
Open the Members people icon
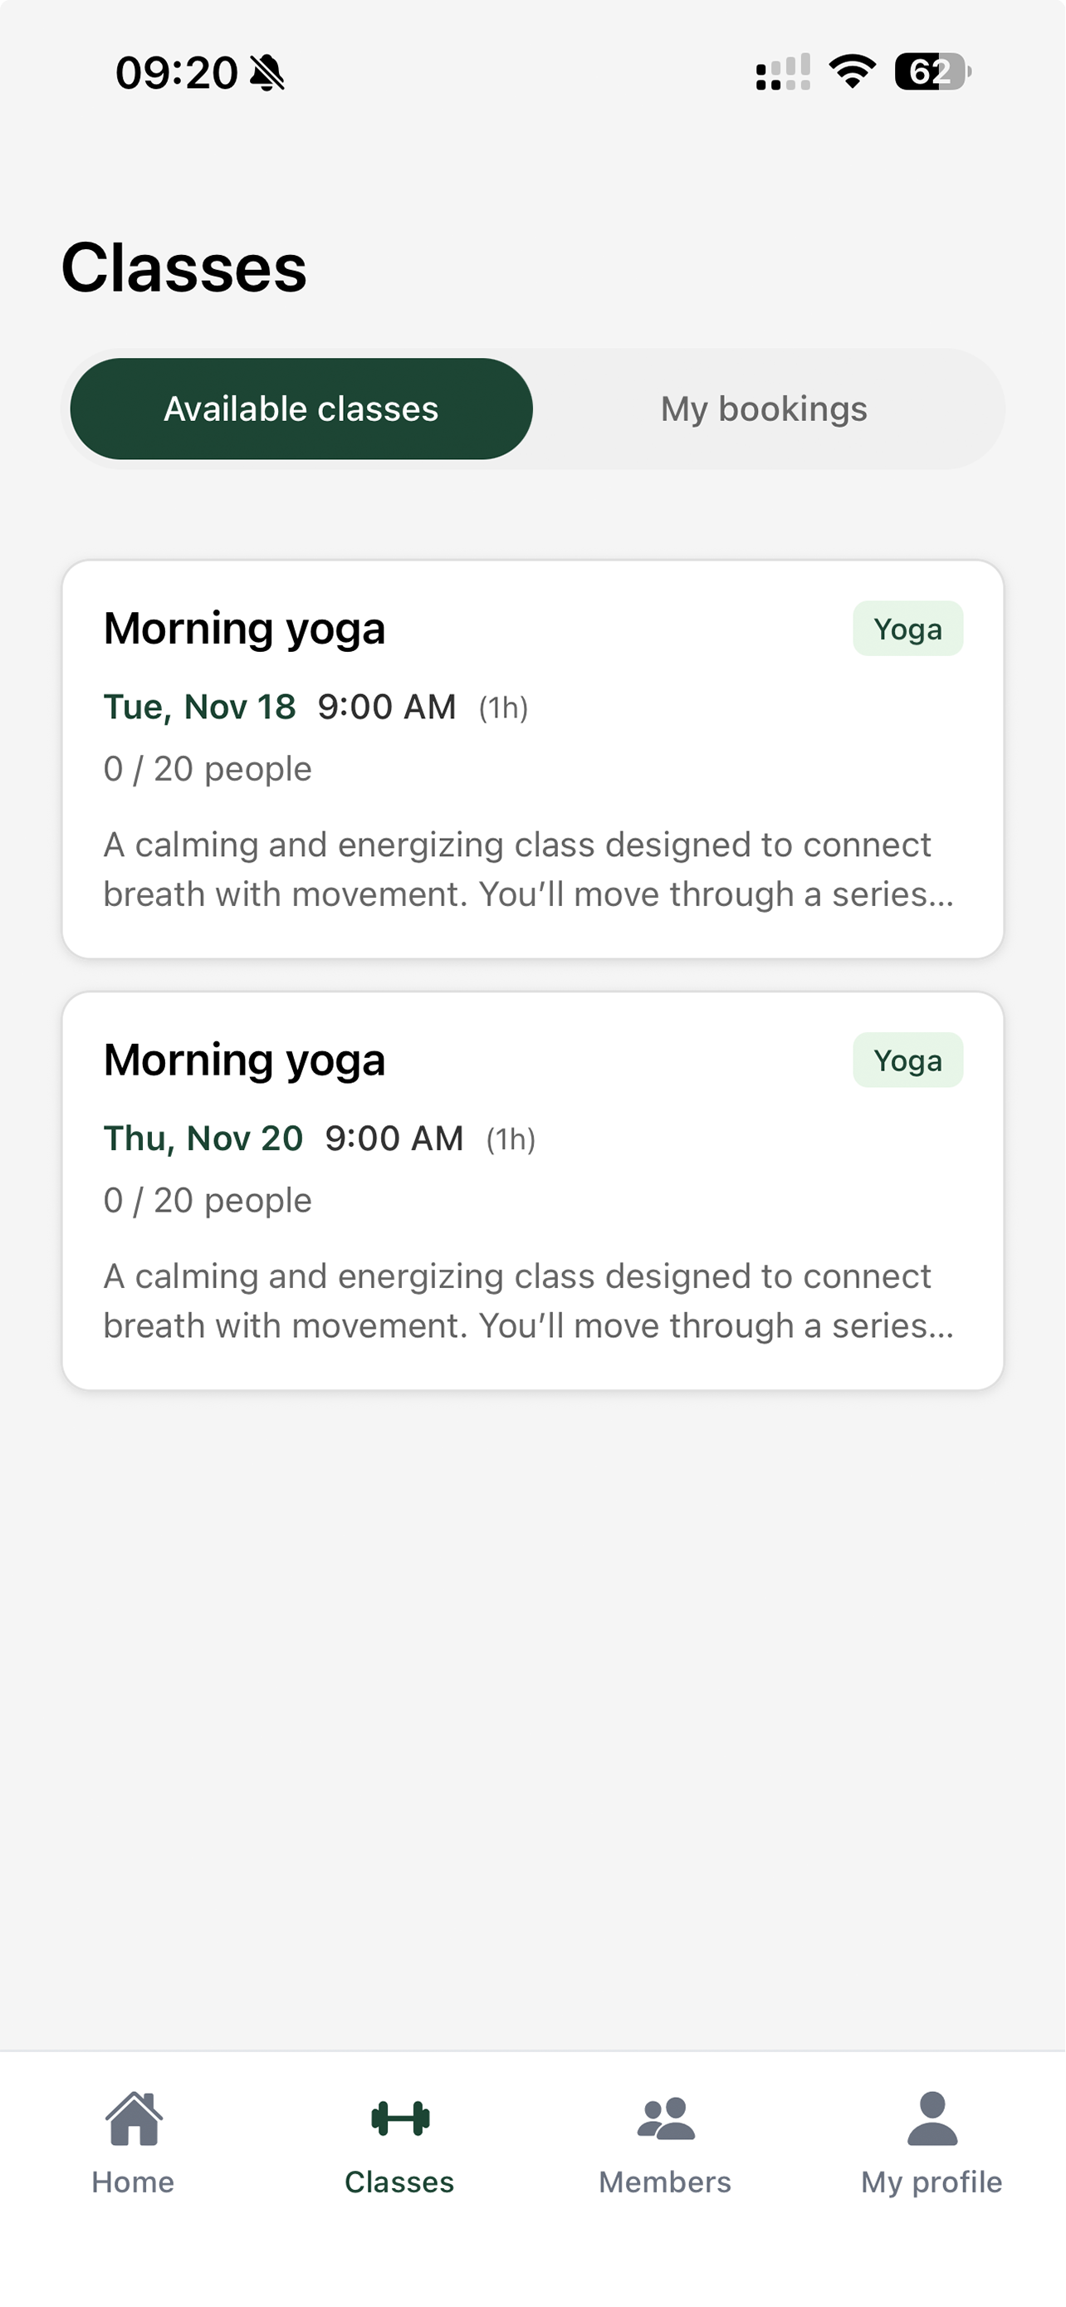click(665, 2118)
